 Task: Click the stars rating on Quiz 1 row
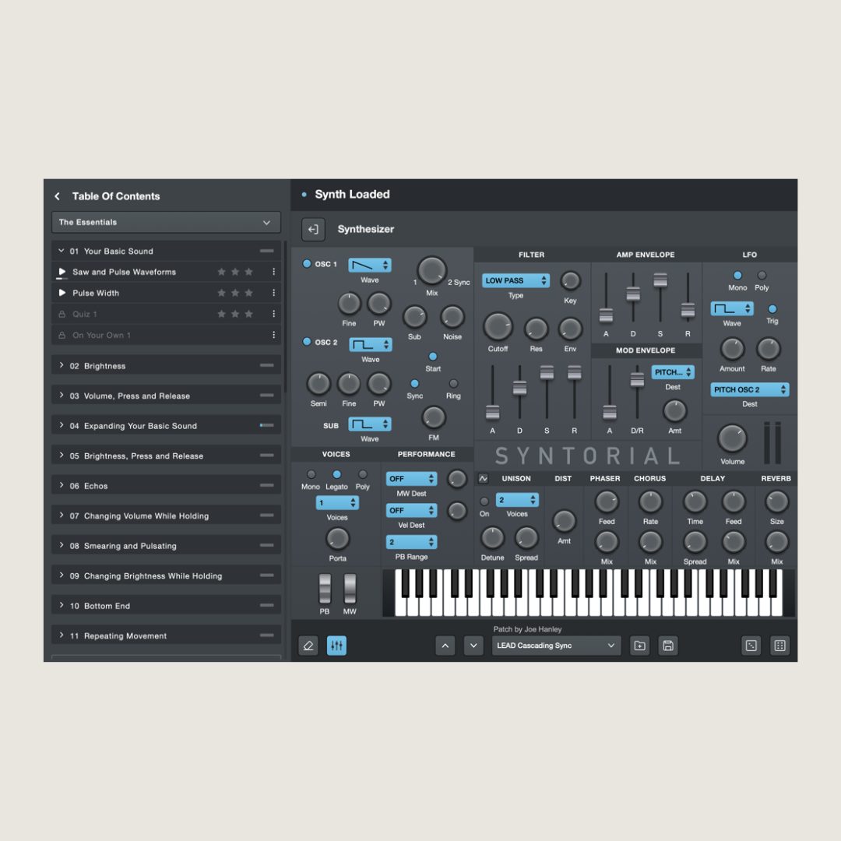[235, 314]
